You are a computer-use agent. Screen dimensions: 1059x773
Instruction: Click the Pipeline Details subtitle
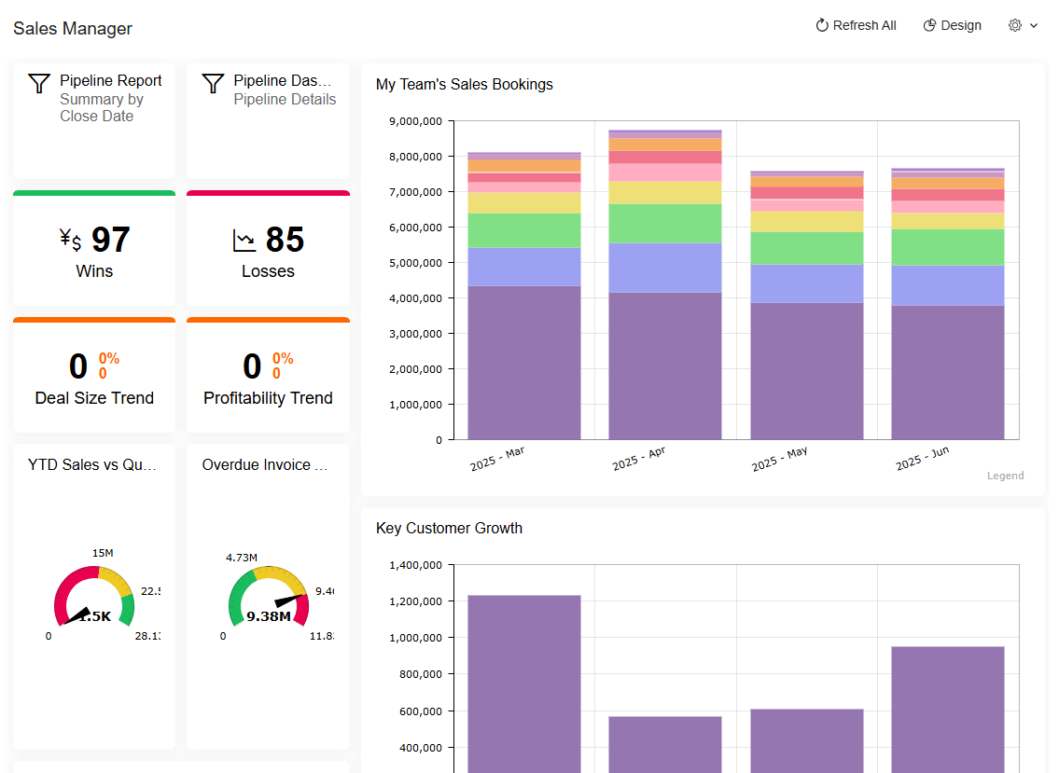[x=285, y=99]
